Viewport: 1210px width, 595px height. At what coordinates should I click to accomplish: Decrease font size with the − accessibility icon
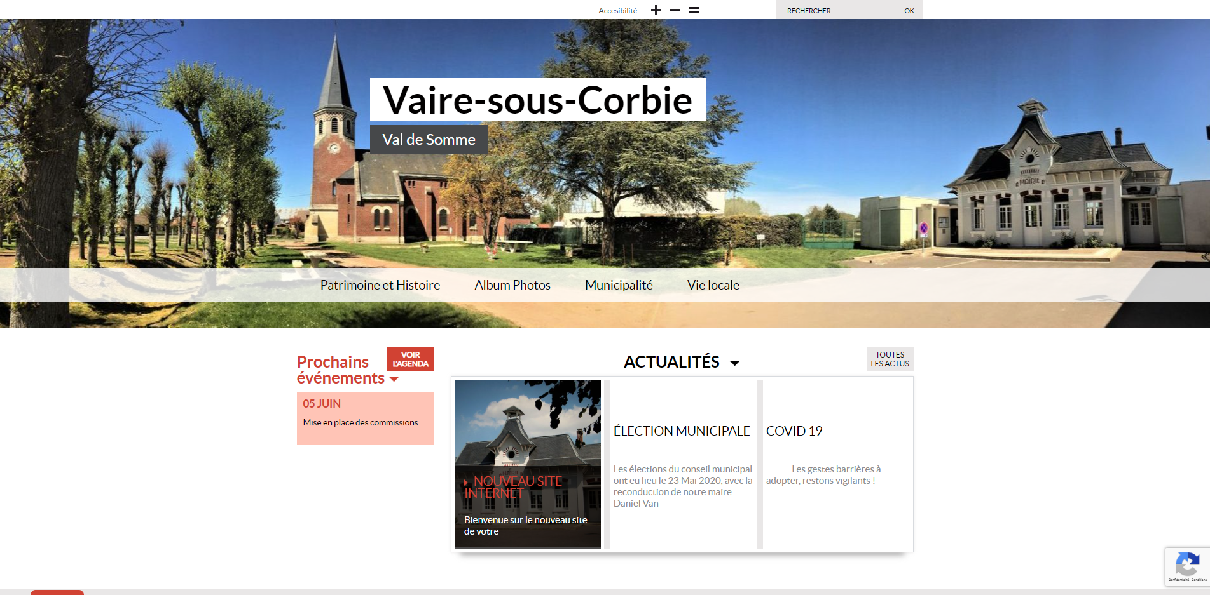coord(674,10)
